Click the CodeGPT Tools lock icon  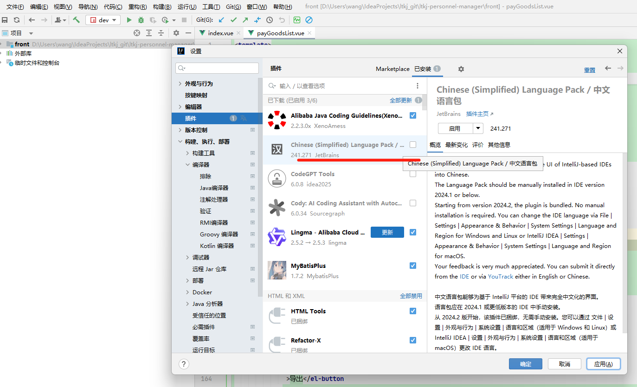point(277,178)
